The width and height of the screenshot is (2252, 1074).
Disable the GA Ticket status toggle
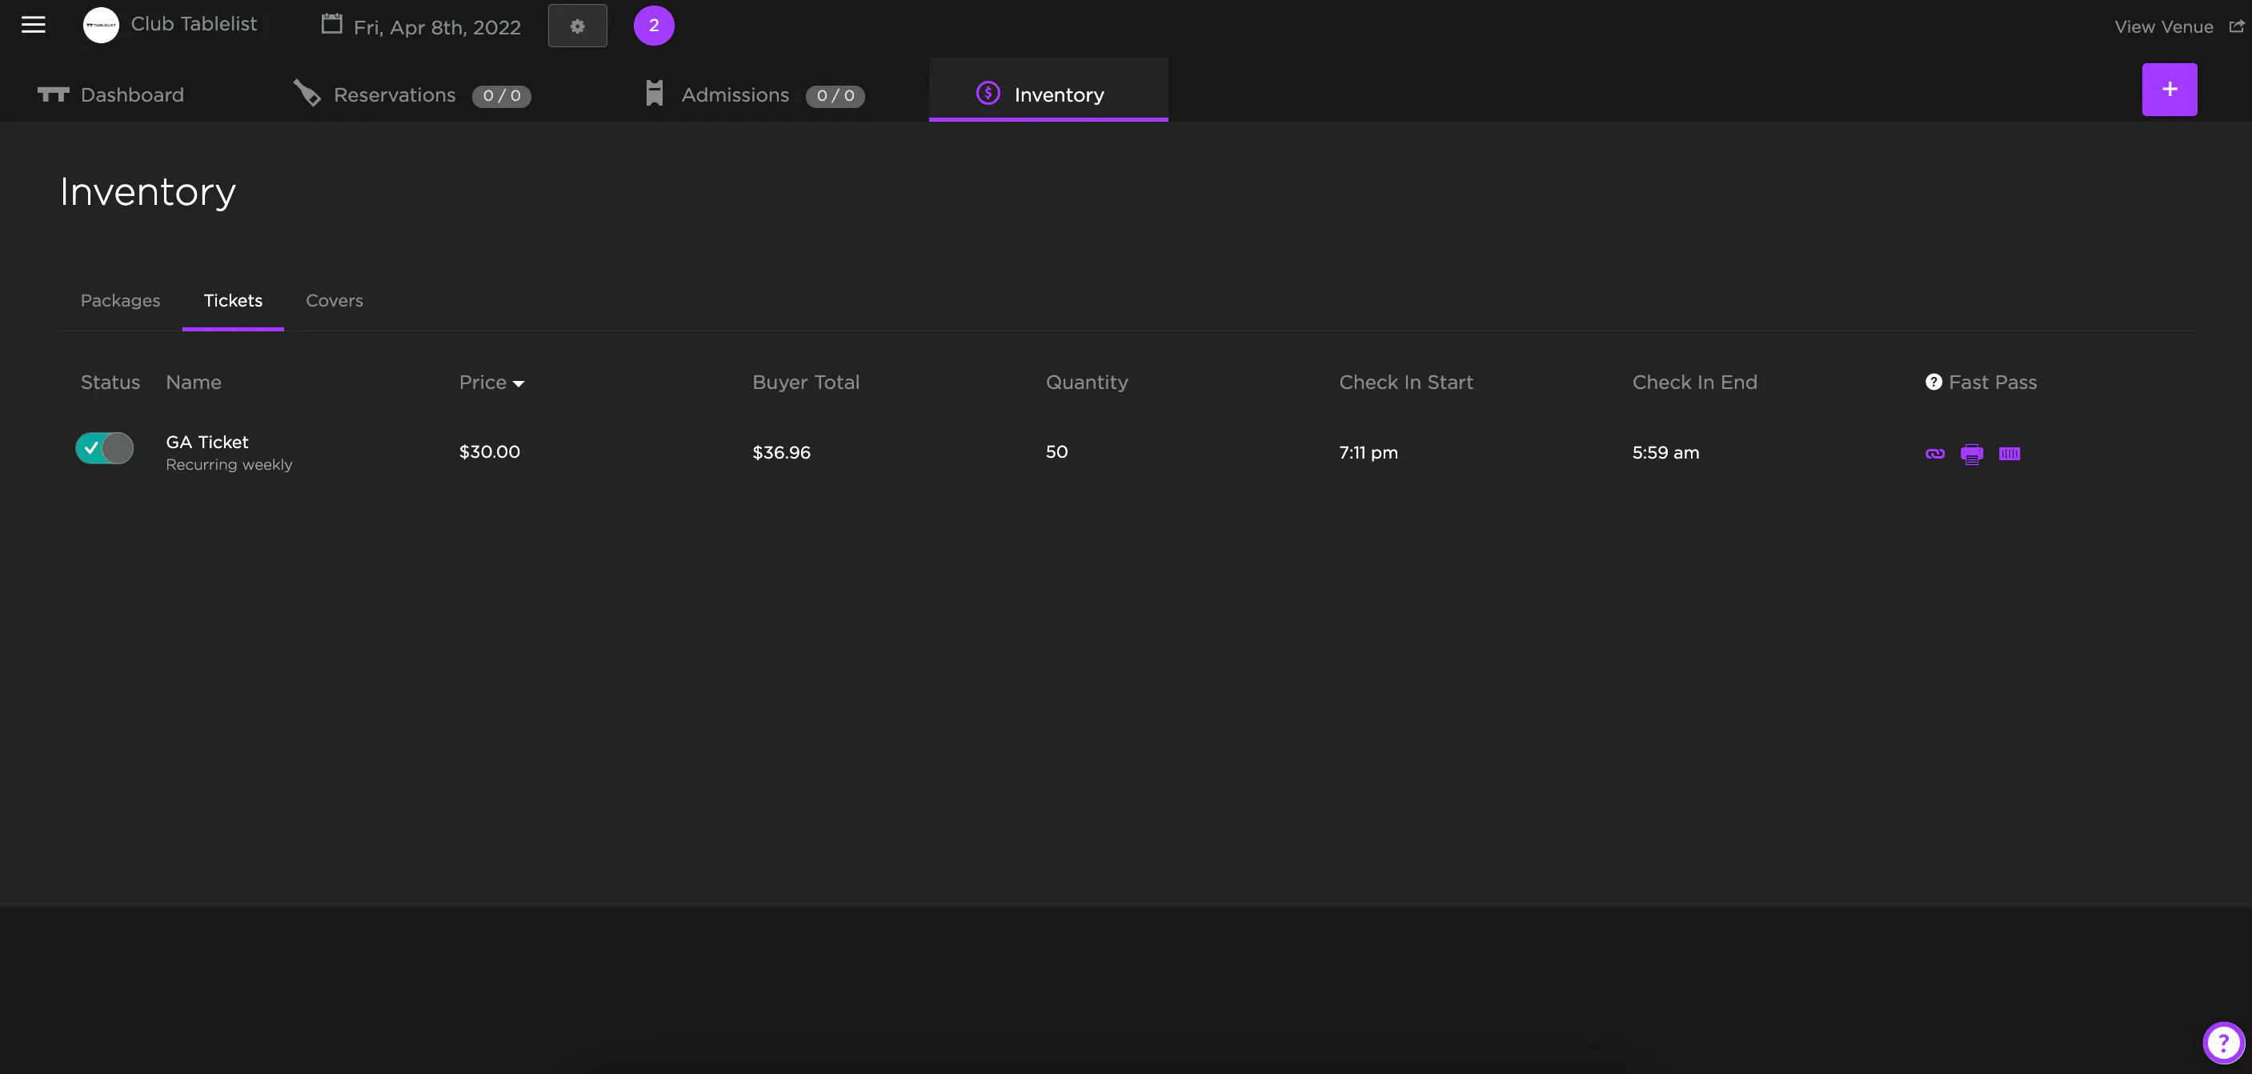[x=105, y=448]
